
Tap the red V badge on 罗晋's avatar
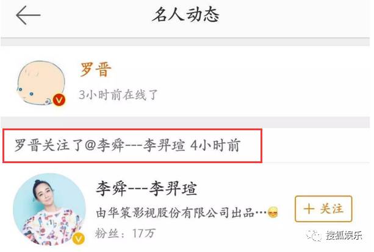click(x=59, y=100)
